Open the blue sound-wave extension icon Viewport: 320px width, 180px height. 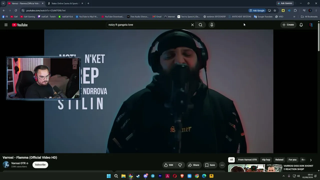[x=289, y=10]
